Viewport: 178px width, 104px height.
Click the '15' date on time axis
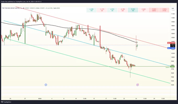click(x=94, y=99)
